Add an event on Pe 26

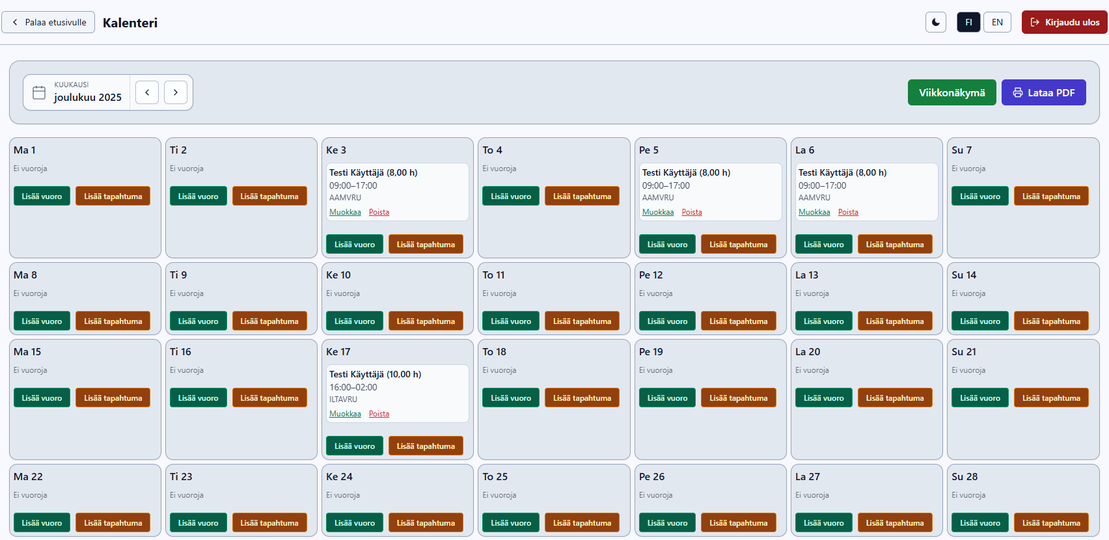pyautogui.click(x=738, y=523)
